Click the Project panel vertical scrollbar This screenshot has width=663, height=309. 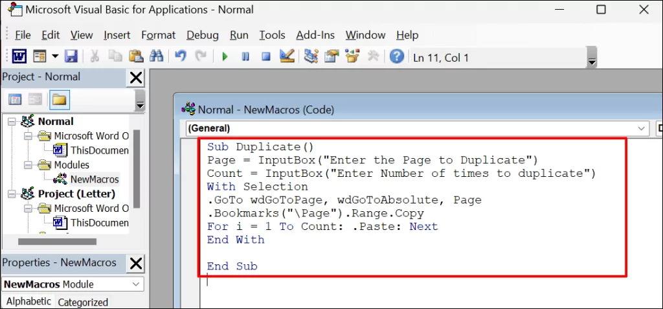[x=137, y=168]
